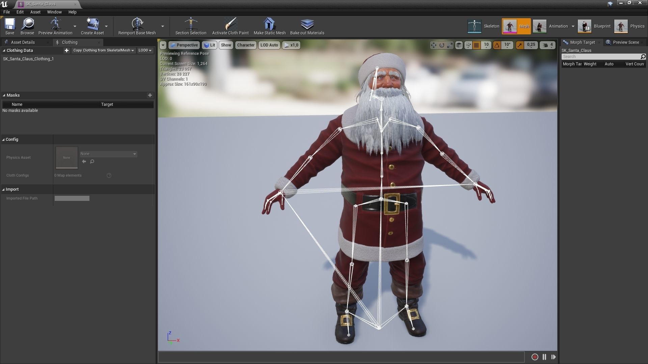This screenshot has width=648, height=364.
Task: Add a new mask with plus icon
Action: coord(150,95)
